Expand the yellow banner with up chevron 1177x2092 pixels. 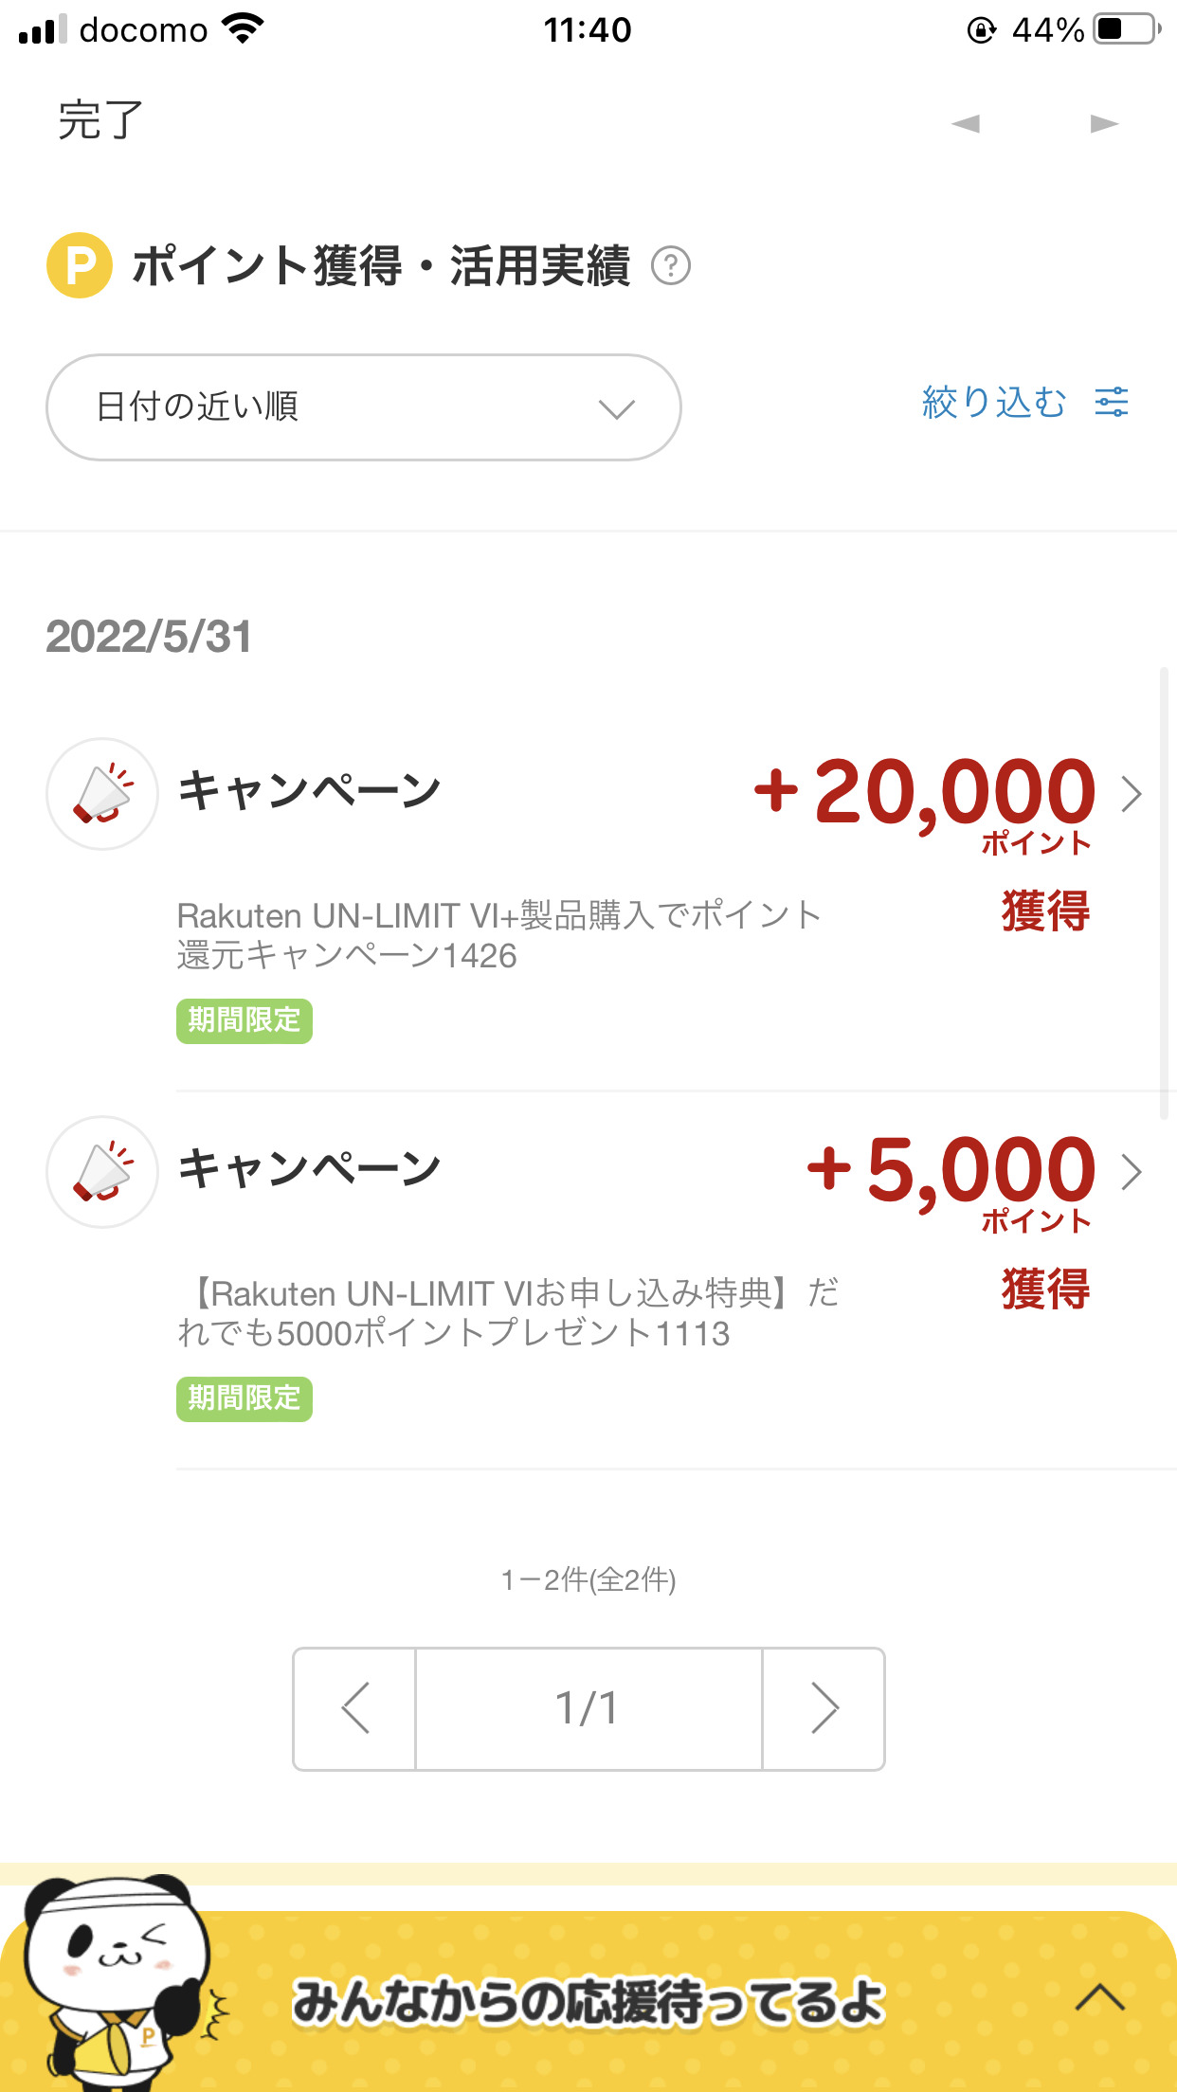[1100, 1997]
